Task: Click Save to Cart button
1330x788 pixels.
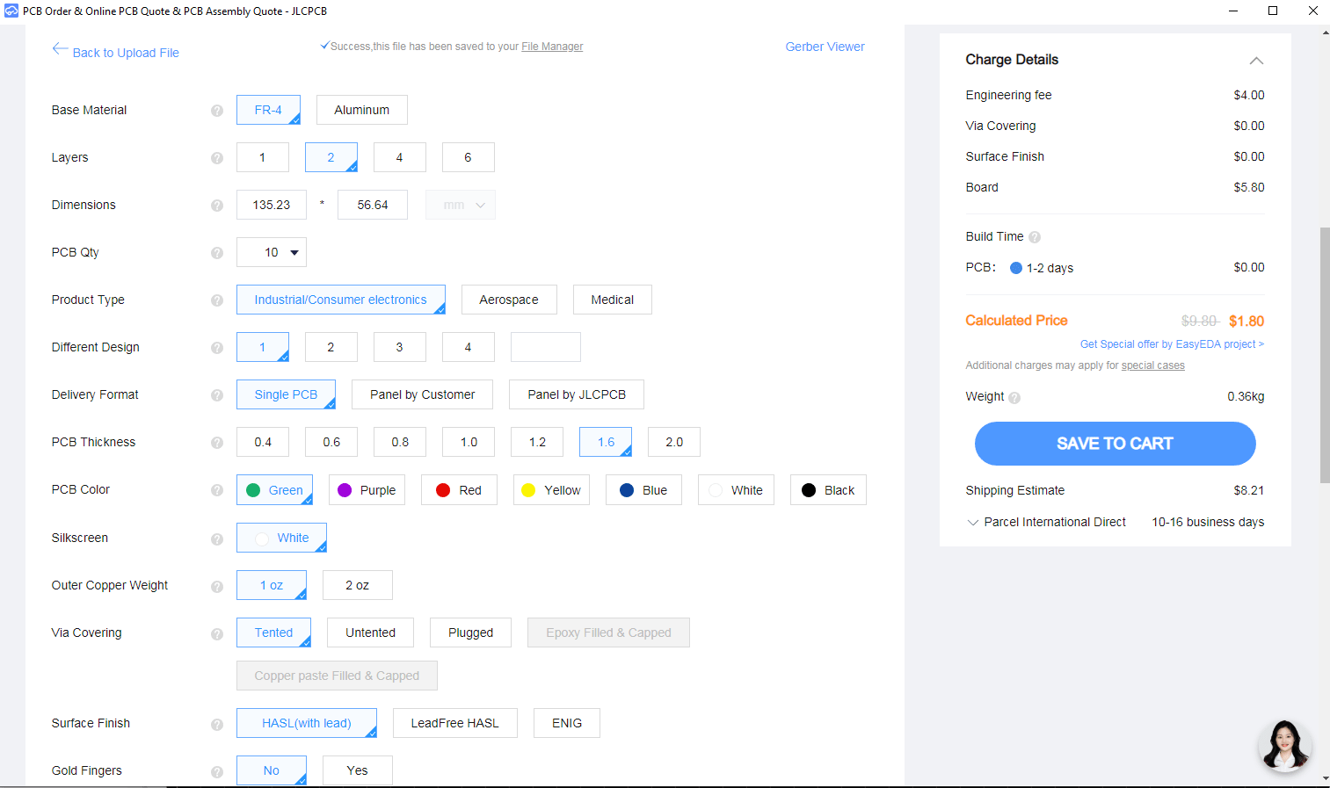Action: pos(1115,444)
